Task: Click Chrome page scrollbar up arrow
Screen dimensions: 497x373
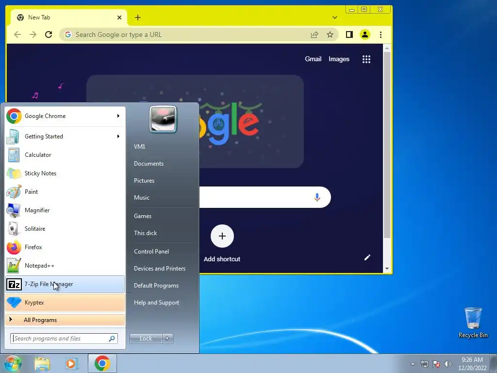Action: tap(387, 48)
